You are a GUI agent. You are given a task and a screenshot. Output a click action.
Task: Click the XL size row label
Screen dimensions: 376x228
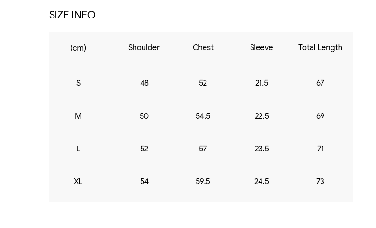click(x=78, y=181)
